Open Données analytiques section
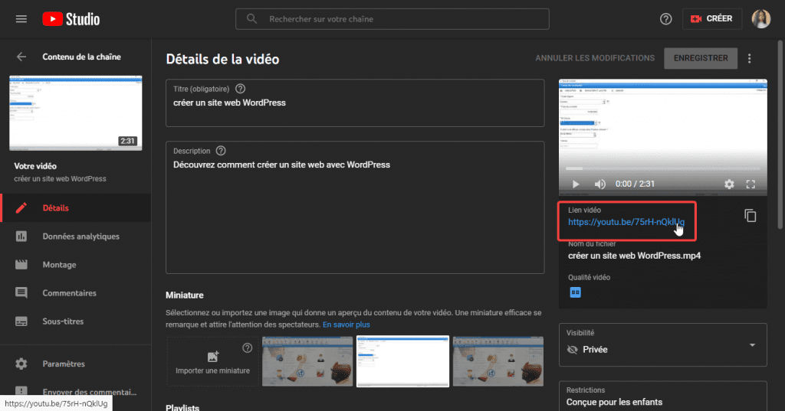 point(76,236)
